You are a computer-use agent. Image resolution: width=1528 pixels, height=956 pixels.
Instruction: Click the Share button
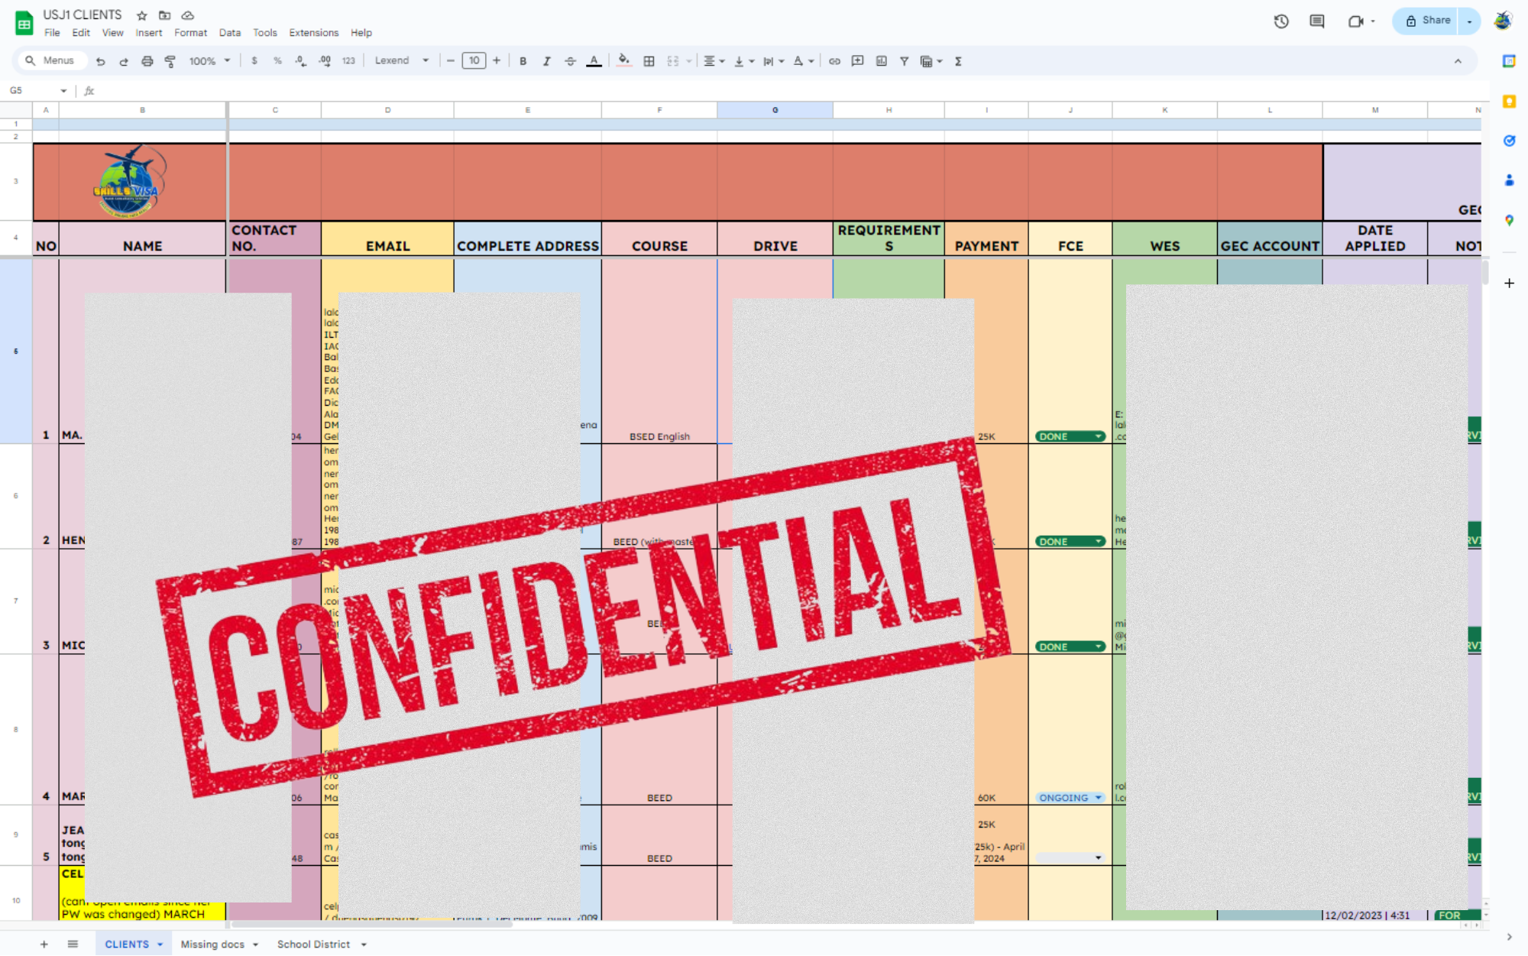click(1427, 21)
